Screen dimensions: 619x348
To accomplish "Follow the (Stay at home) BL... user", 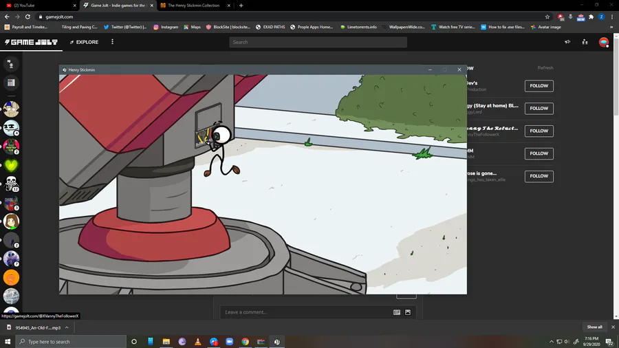I will tap(539, 108).
